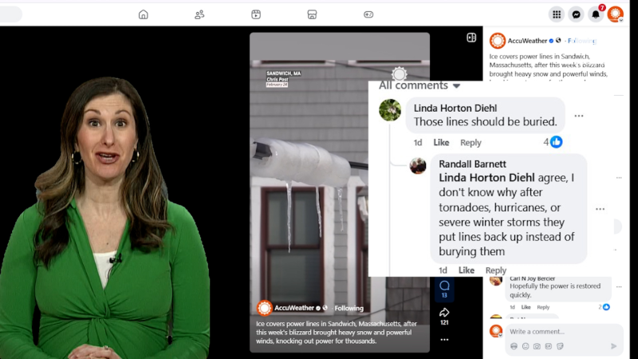
Task: Insert an emoji in the comment box
Action: click(526, 346)
